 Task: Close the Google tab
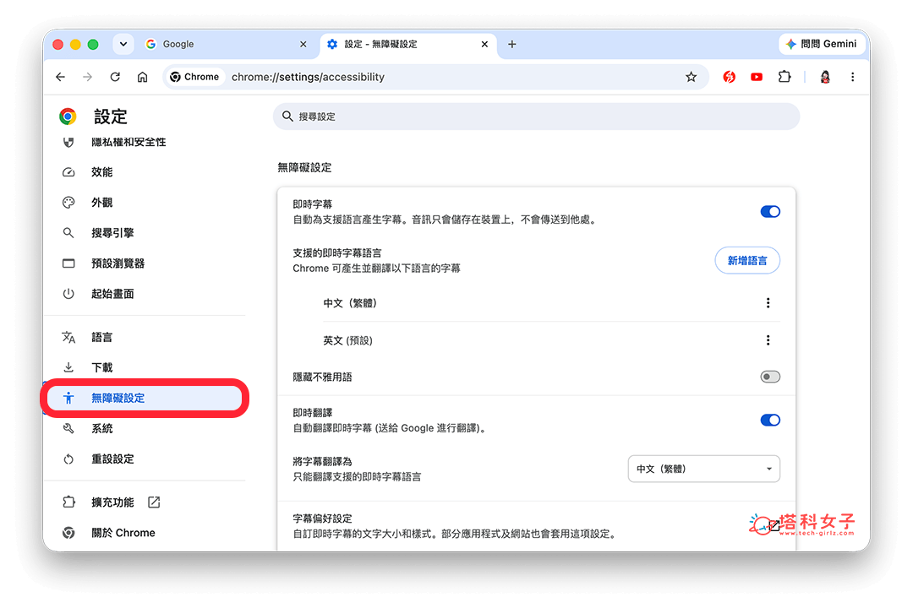pos(303,44)
